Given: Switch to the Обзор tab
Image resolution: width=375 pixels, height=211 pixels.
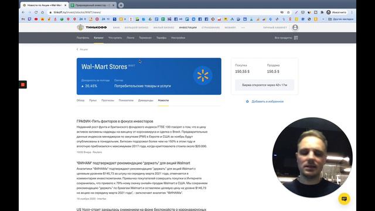Looking at the screenshot, I should coord(81,100).
